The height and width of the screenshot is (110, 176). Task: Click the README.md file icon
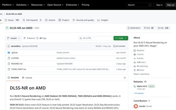click(9, 64)
